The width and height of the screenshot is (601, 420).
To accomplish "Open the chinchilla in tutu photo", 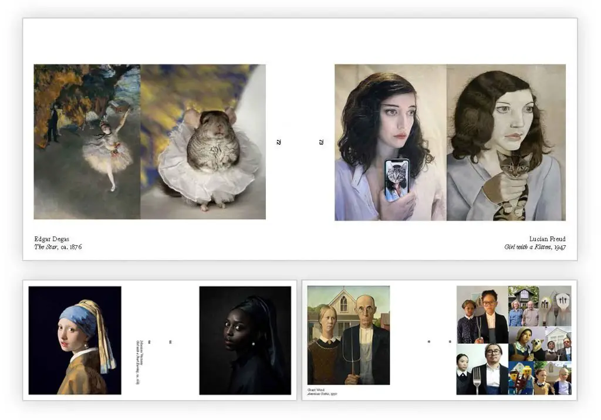I will [203, 142].
